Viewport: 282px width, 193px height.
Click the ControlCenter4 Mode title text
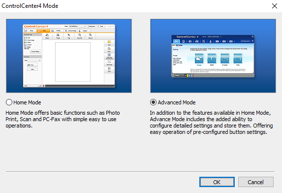click(x=30, y=6)
